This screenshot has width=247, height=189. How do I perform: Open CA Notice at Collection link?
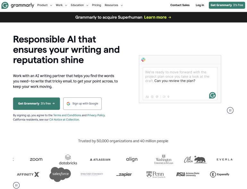(x=64, y=120)
